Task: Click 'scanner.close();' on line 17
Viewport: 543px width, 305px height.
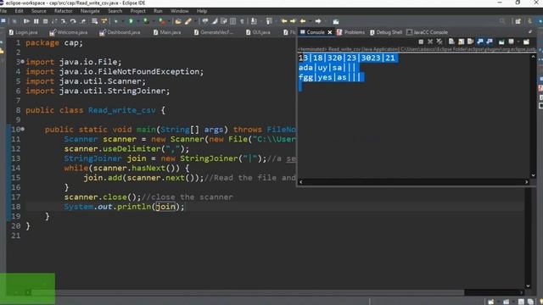Action: [x=103, y=197]
